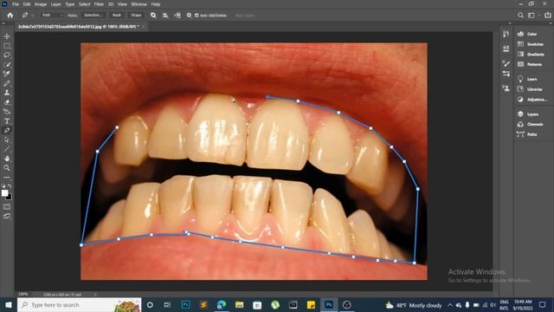Click the Selection... button
Image resolution: width=554 pixels, height=312 pixels.
tap(93, 16)
